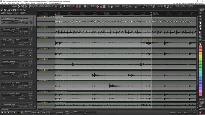
Task: Click the magnifier zoom toolbar icon
Action: click(22, 6)
